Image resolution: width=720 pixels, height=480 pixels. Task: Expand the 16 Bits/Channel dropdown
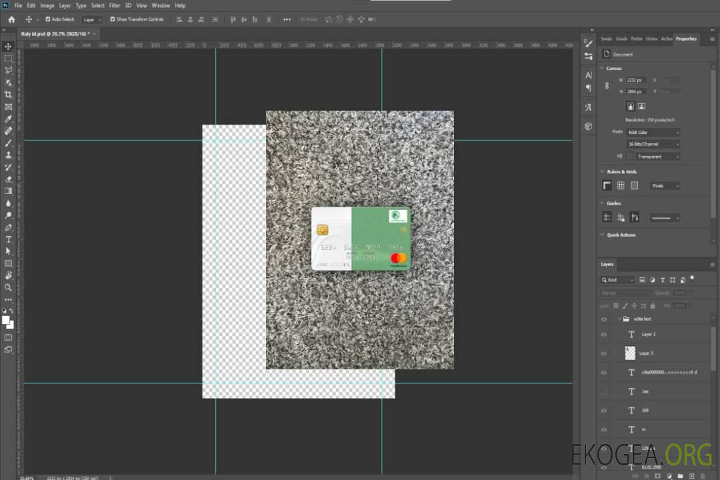coord(653,145)
